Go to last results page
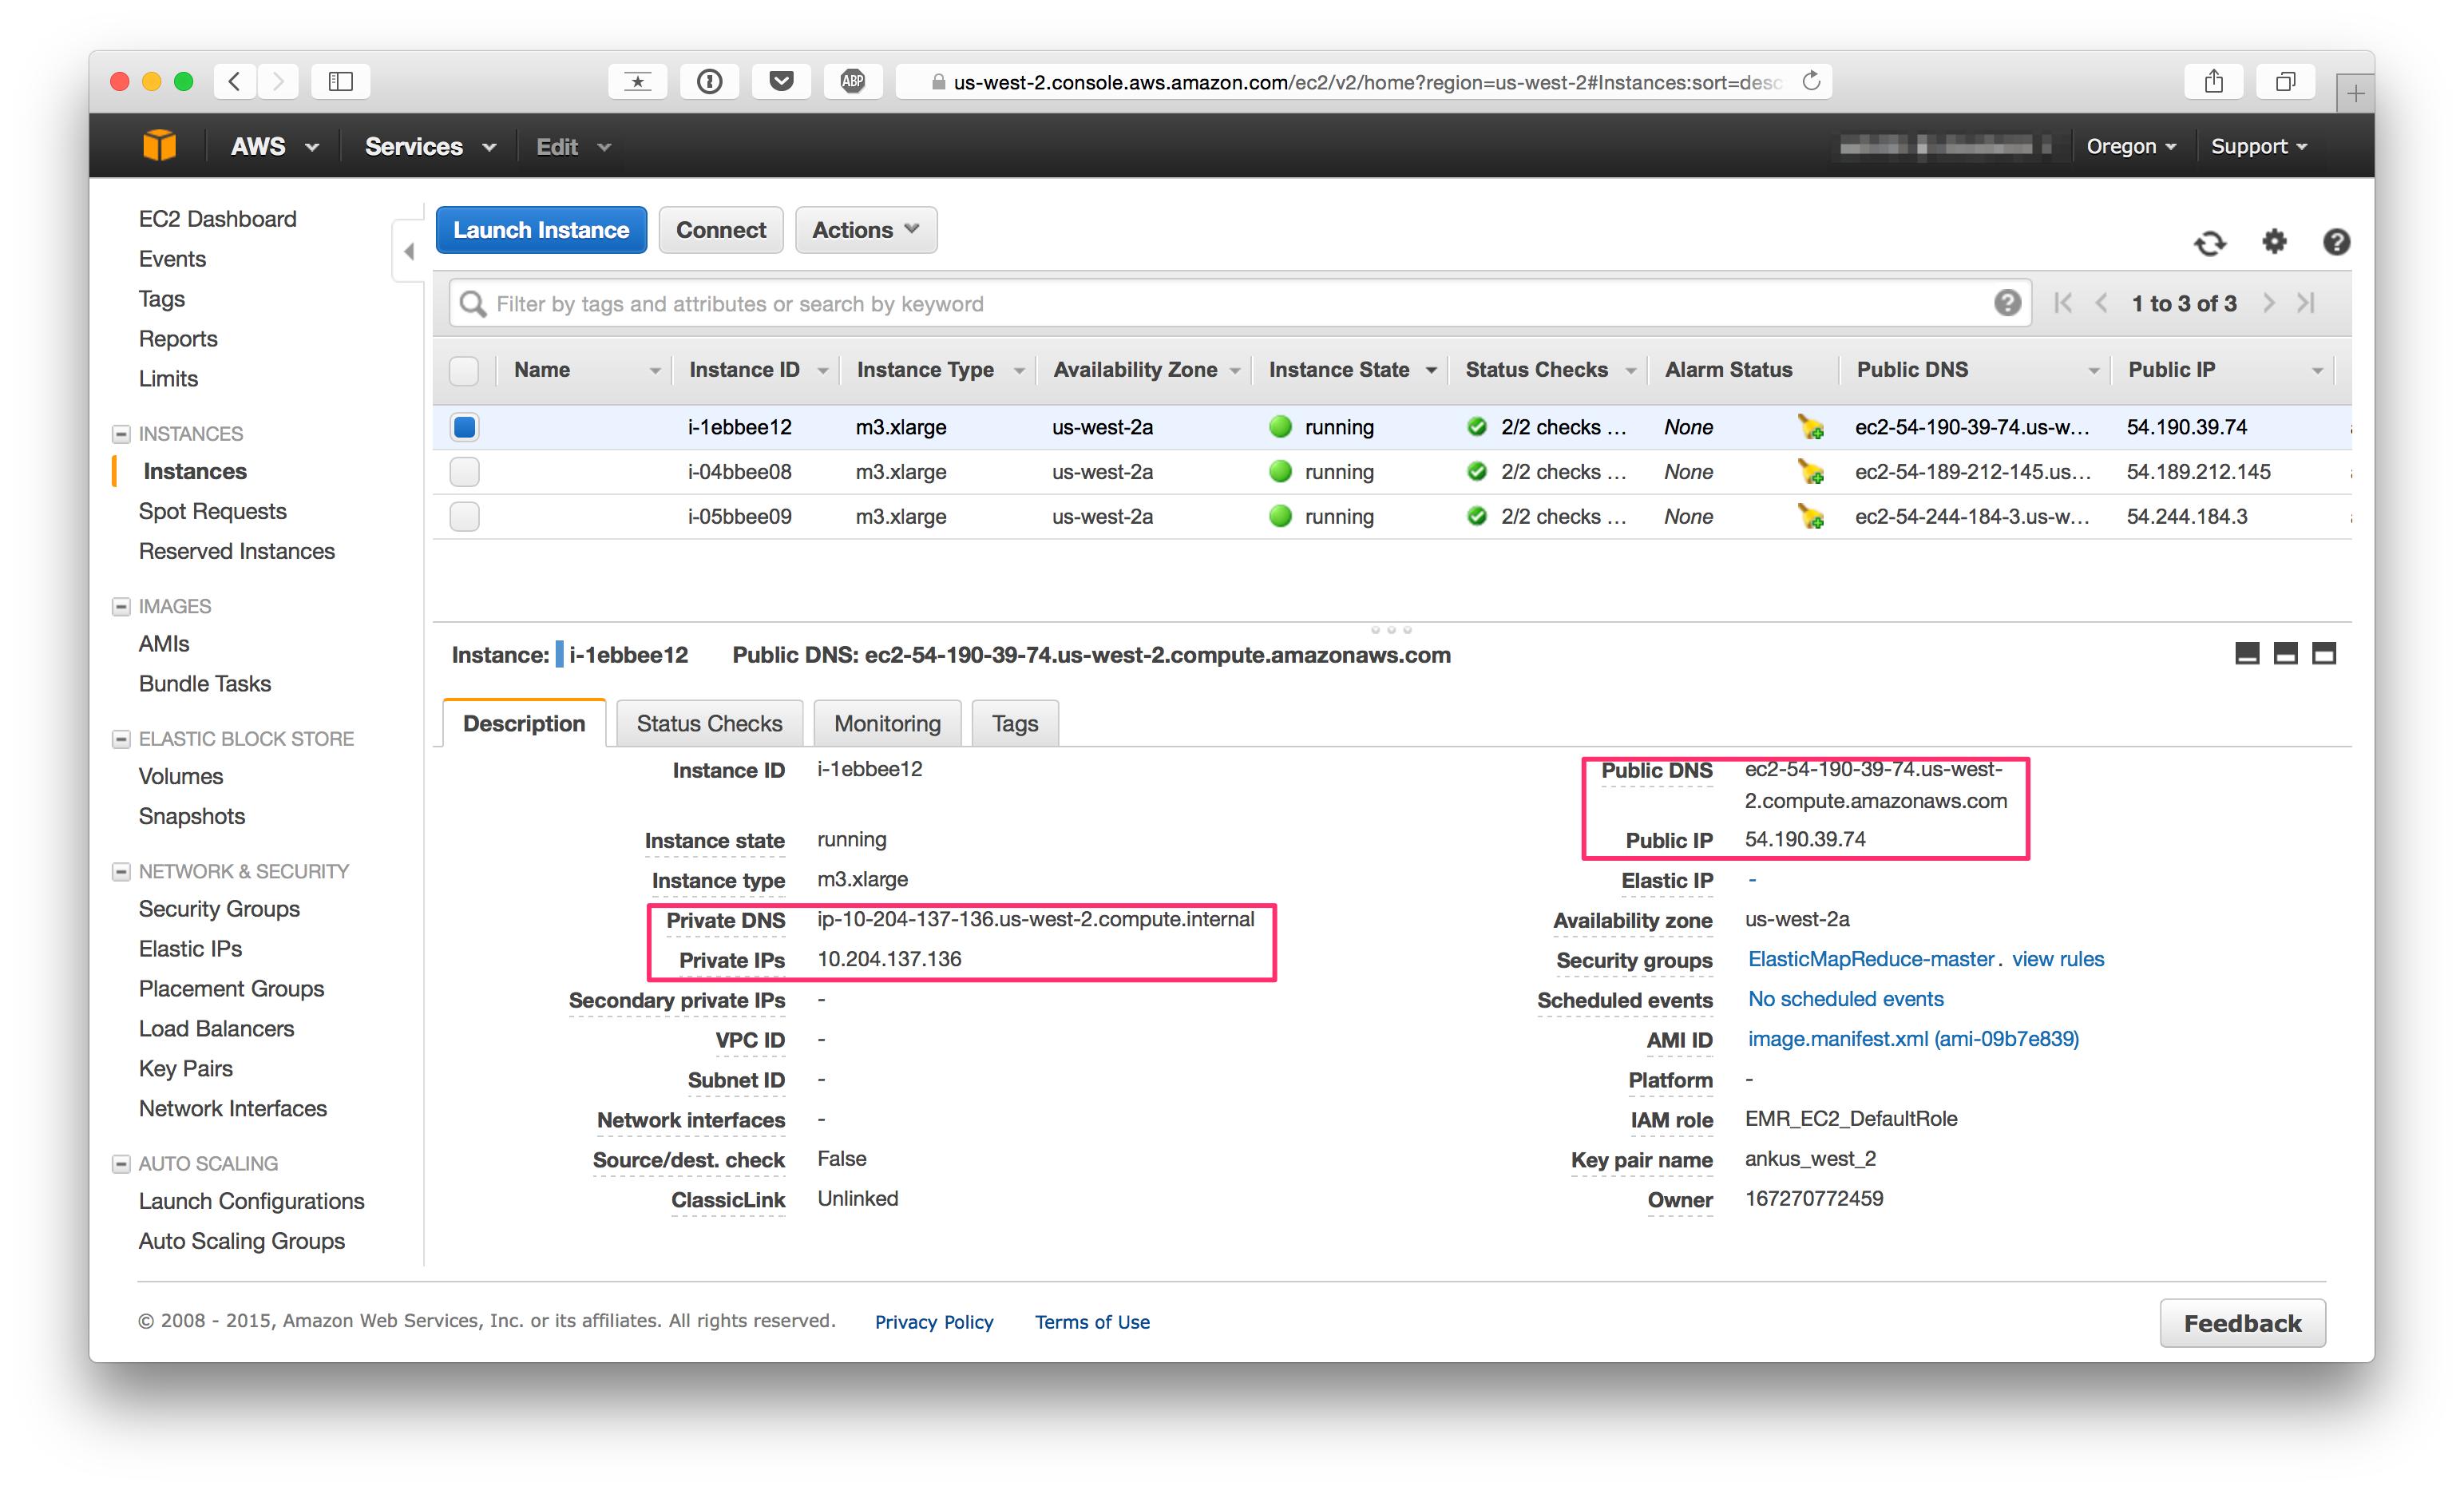The height and width of the screenshot is (1490, 2464). pyautogui.click(x=2306, y=303)
